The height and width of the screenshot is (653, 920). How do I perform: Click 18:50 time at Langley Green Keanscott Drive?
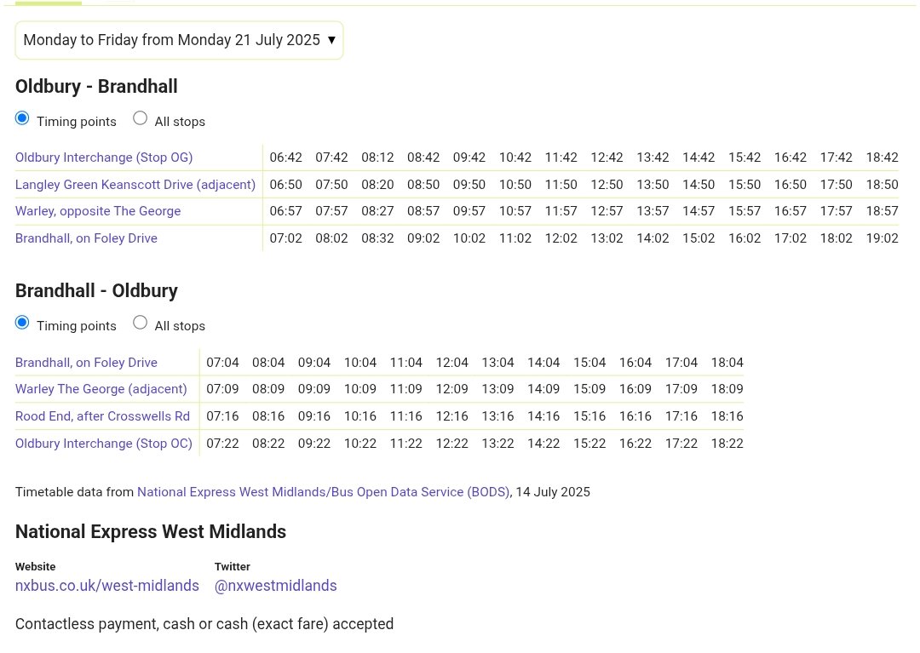pos(882,185)
